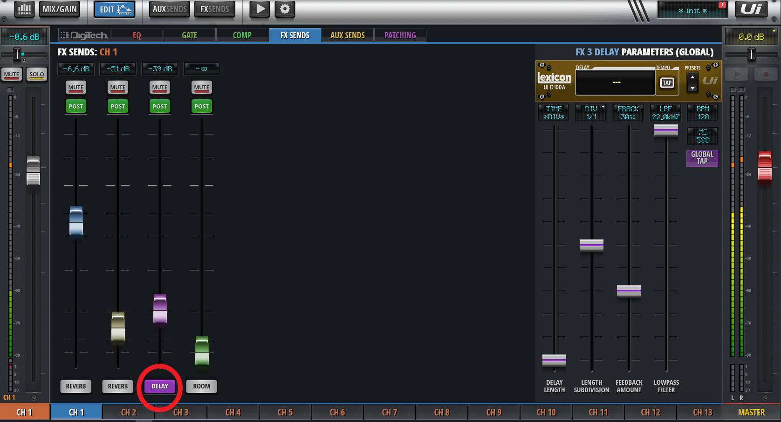Select the MASTER channel button
781x422 pixels.
pos(751,412)
